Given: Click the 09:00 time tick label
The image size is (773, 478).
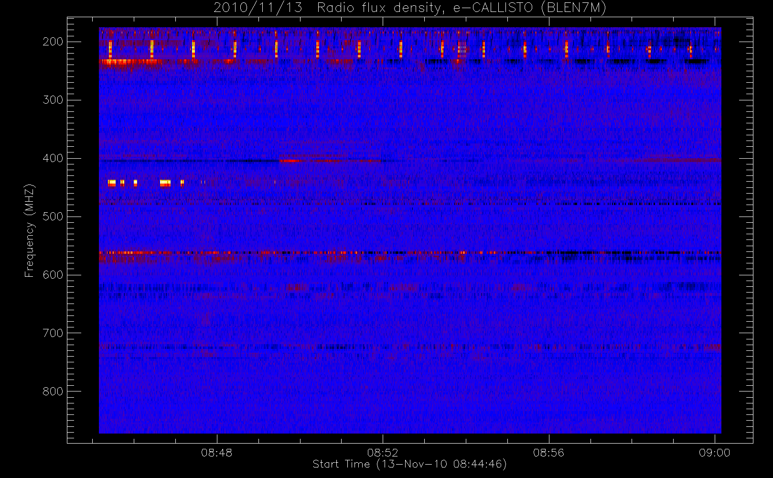Looking at the screenshot, I should (715, 453).
